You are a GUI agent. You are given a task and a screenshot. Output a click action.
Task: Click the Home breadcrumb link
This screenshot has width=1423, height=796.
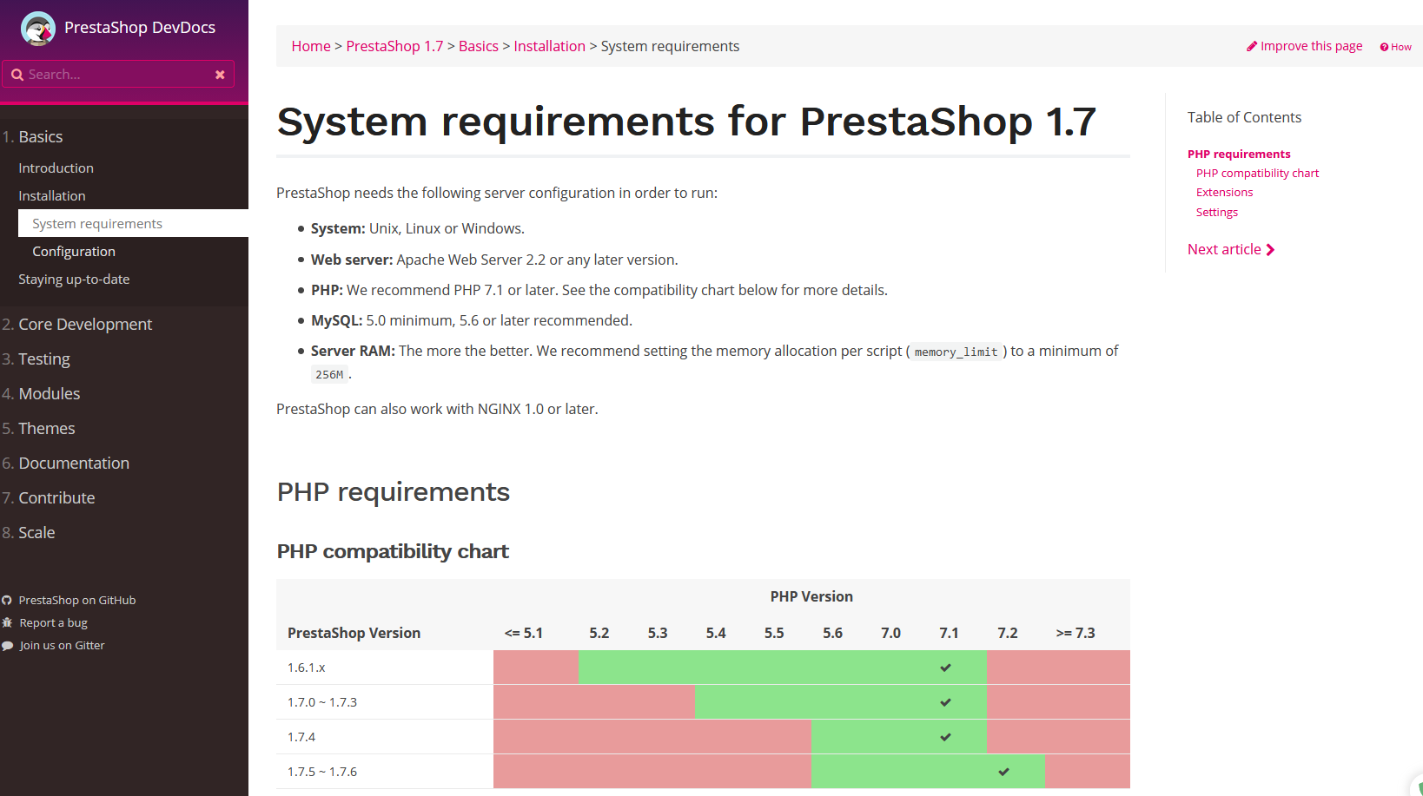coord(311,47)
